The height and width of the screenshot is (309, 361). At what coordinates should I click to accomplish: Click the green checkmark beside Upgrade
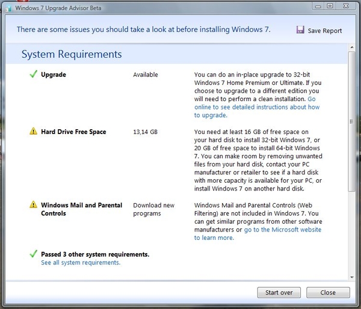(33, 75)
